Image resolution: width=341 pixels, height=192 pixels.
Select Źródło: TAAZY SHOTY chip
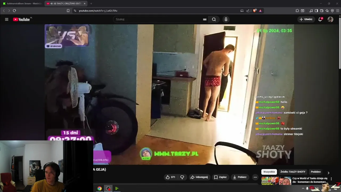(293, 172)
